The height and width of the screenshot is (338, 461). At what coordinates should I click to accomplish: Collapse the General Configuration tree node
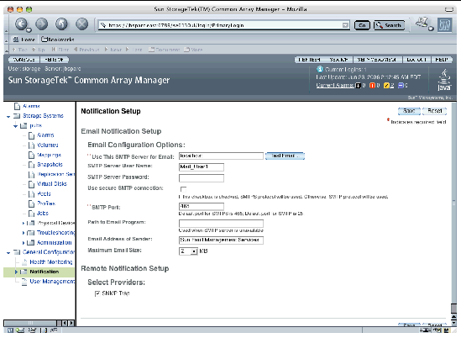8,253
